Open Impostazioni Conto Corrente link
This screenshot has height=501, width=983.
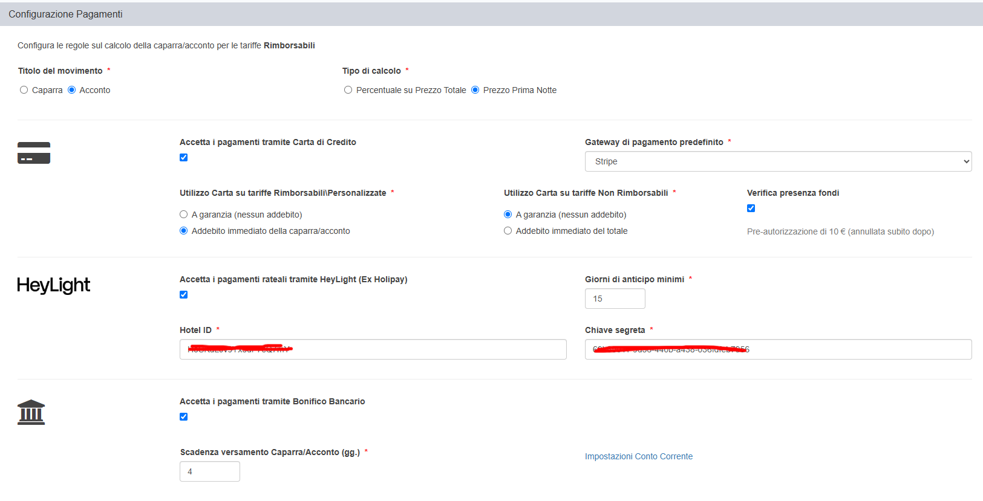click(x=638, y=456)
